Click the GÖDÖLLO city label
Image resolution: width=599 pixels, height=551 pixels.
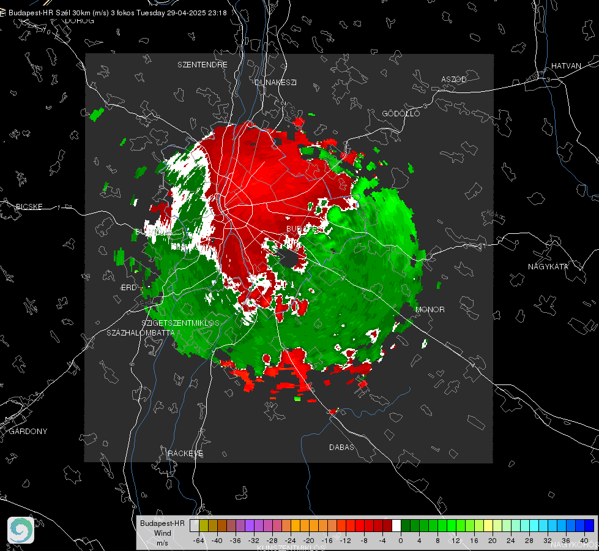tap(401, 113)
